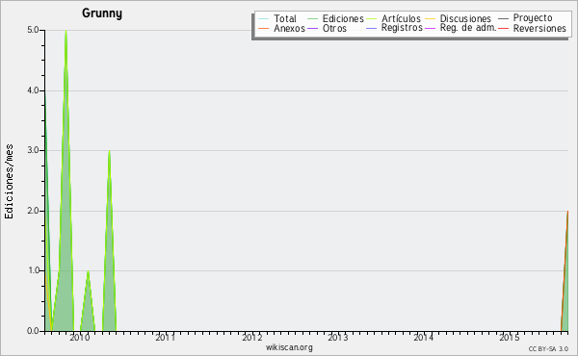Click the 1.0 y-axis value
Screen dimensions: 578x356
pyautogui.click(x=33, y=270)
